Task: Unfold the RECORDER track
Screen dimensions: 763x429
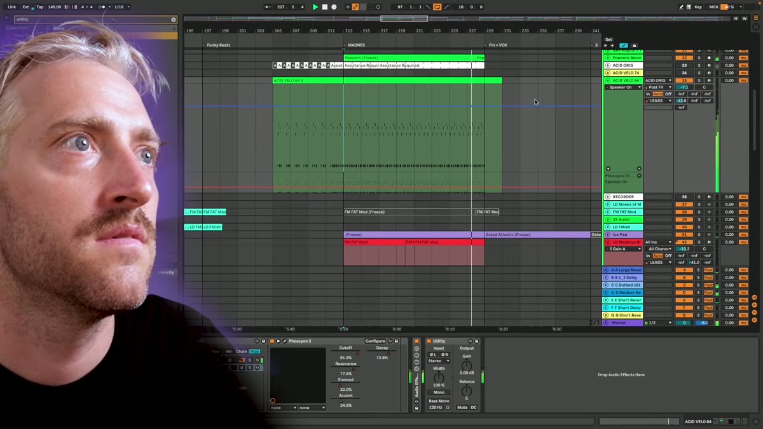Action: pyautogui.click(x=608, y=197)
